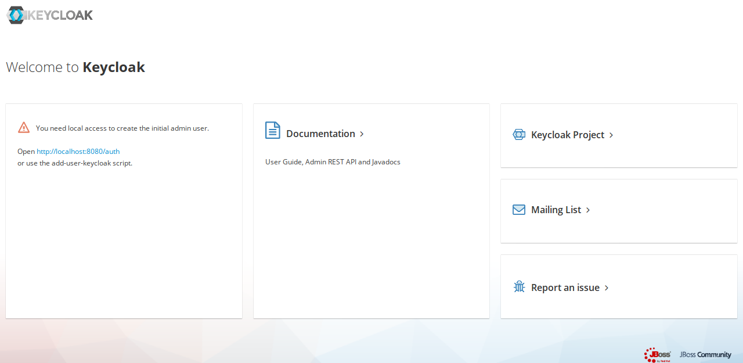Screen dimensions: 743x363
Task: Click the JBoss Community logo text
Action: pyautogui.click(x=705, y=355)
